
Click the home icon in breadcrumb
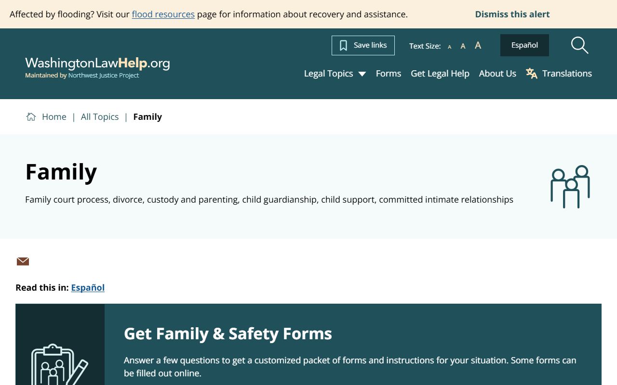click(x=31, y=116)
